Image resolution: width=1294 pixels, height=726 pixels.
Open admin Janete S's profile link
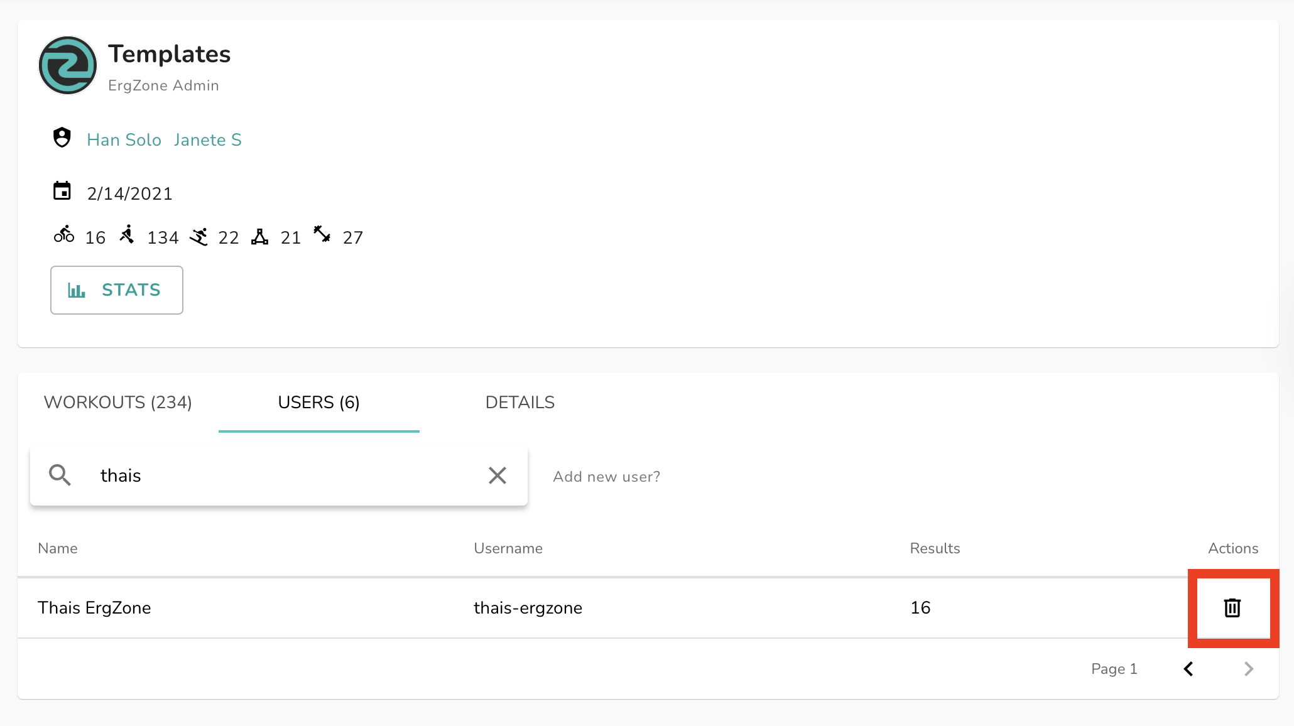(207, 140)
